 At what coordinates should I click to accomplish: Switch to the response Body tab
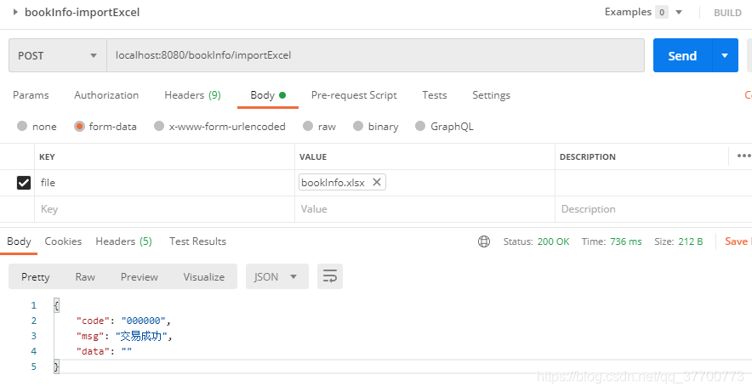[x=19, y=241]
